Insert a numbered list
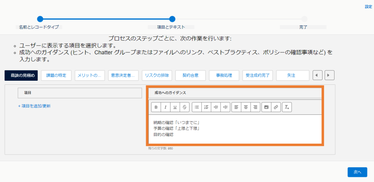 (206, 107)
